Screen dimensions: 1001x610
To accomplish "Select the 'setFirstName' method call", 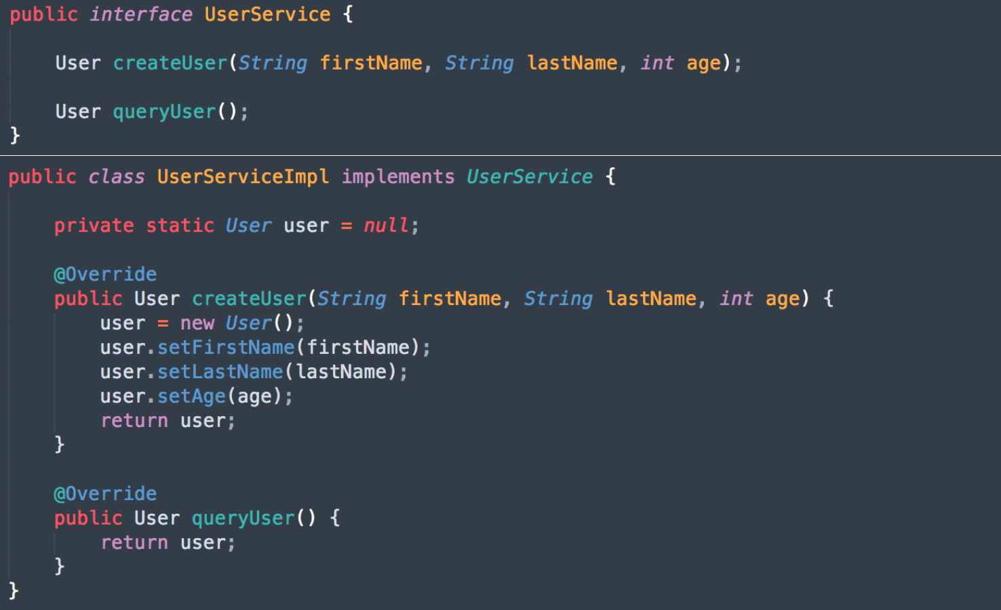I will pyautogui.click(x=226, y=348).
